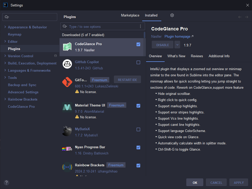
Task: Navigate back with the left arrow
Action: click(x=240, y=17)
